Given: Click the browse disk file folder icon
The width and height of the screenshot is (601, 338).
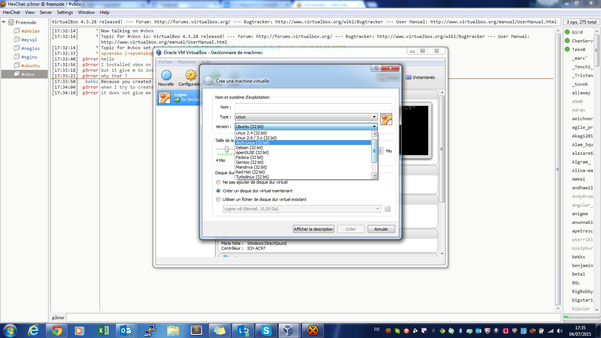Looking at the screenshot, I should pos(388,209).
